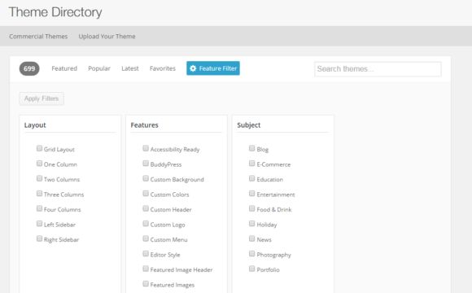The image size is (472, 293).
Task: Enable the Two Columns layout option
Action: pos(39,178)
